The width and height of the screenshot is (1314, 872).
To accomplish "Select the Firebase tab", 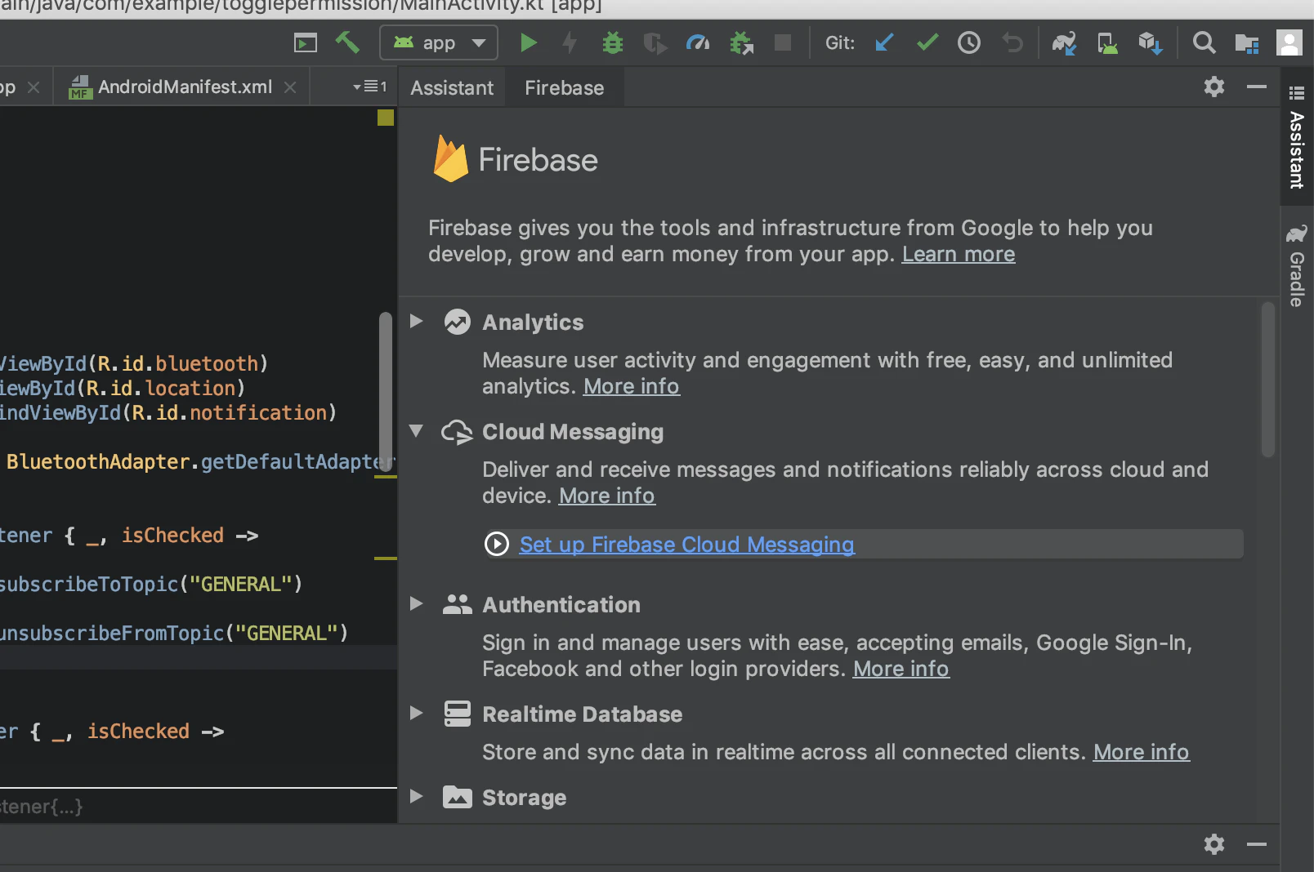I will [x=565, y=87].
